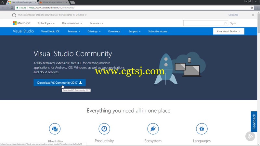Click the Microsoft logo
The image size is (260, 146).
21,23
